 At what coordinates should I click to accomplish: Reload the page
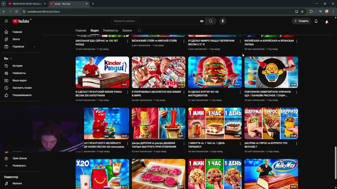click(16, 12)
